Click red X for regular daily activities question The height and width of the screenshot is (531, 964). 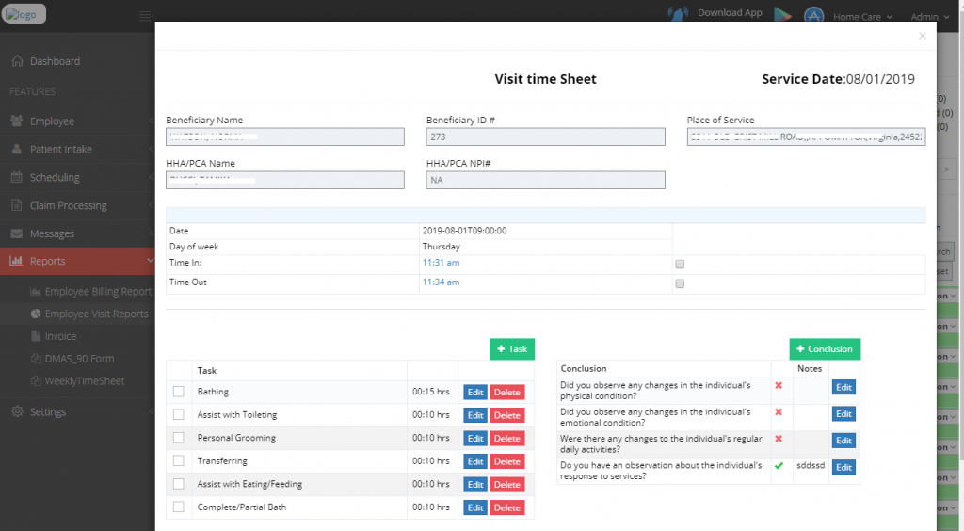point(779,439)
